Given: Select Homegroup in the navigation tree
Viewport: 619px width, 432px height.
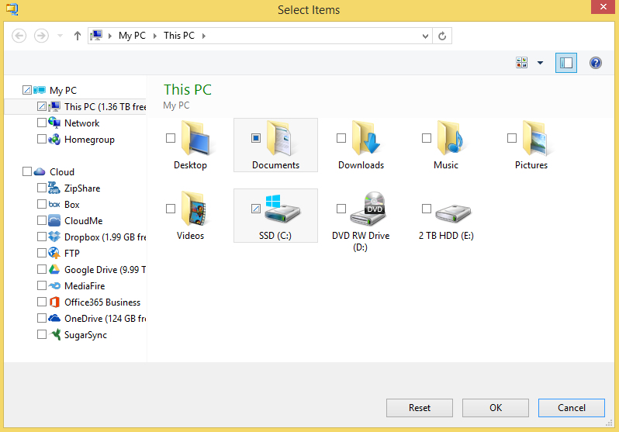Looking at the screenshot, I should click(89, 140).
